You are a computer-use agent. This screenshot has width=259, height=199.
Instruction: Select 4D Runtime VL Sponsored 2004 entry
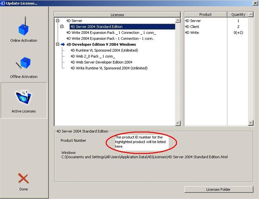[x=104, y=51]
